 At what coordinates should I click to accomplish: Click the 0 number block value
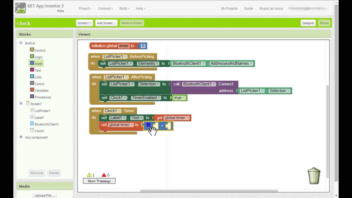tap(143, 46)
